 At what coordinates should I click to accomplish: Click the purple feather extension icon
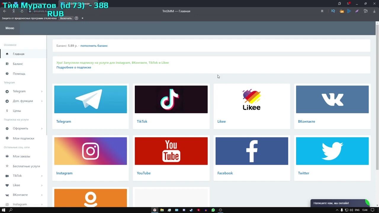pyautogui.click(x=357, y=11)
